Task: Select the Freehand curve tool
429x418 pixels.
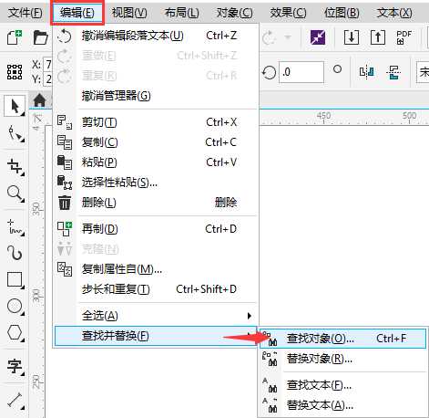Action: pos(15,227)
